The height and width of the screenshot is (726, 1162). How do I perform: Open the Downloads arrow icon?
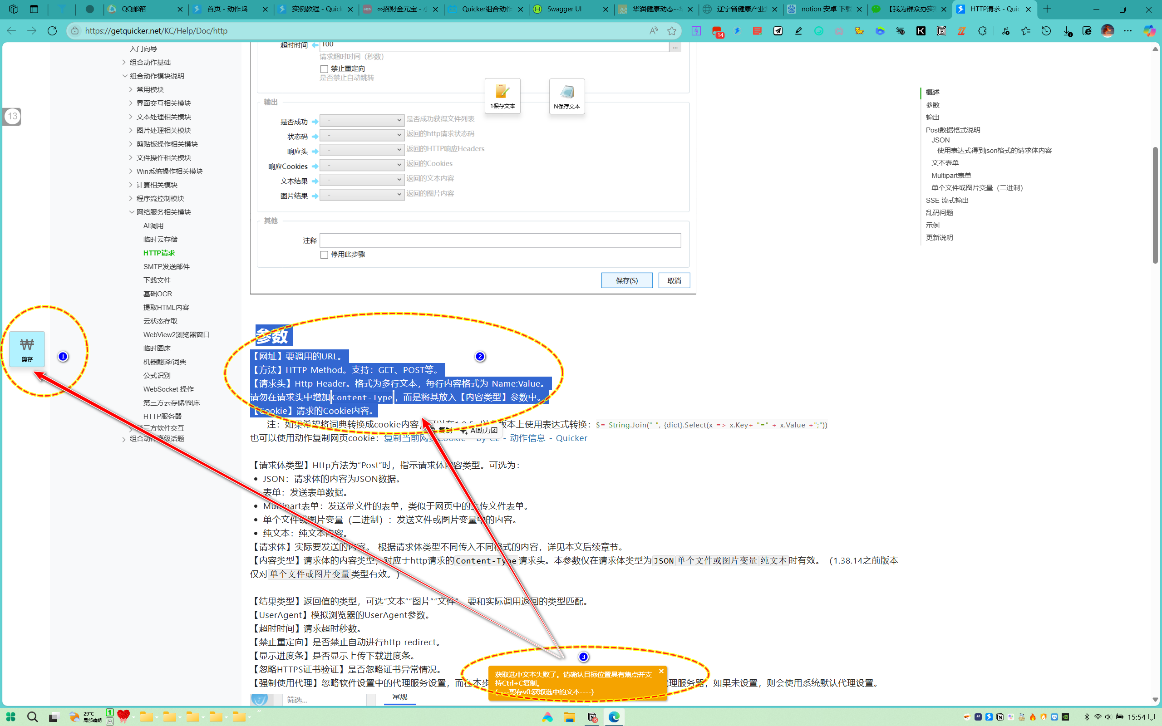(1067, 31)
